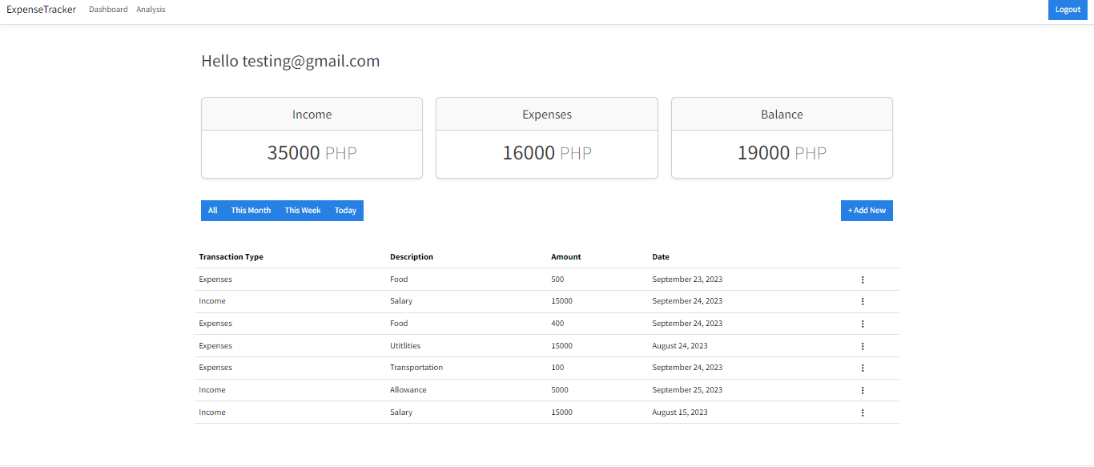Screen dimensions: 1094x467
Task: Open the kebab menu for the Salary 15000 income row
Action: tap(863, 301)
